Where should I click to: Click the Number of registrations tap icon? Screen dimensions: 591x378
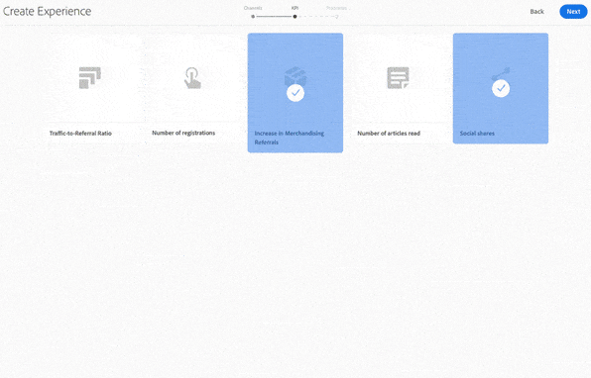192,78
